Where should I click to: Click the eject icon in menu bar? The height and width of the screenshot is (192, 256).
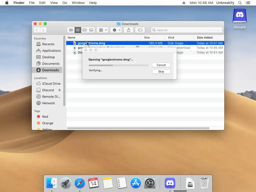click(184, 3)
